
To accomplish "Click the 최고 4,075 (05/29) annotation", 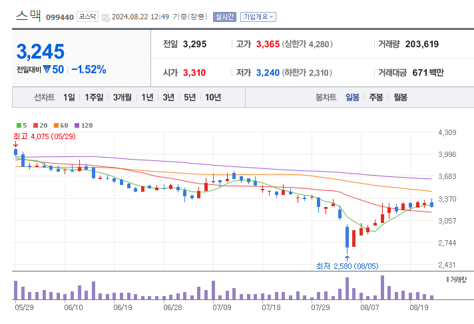I will [45, 136].
